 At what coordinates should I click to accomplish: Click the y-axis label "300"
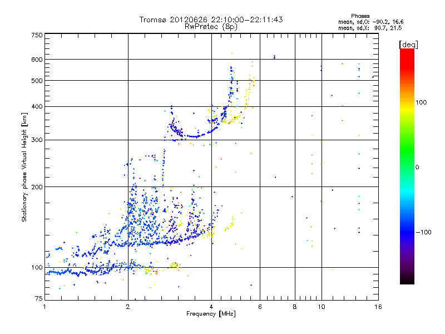point(37,140)
